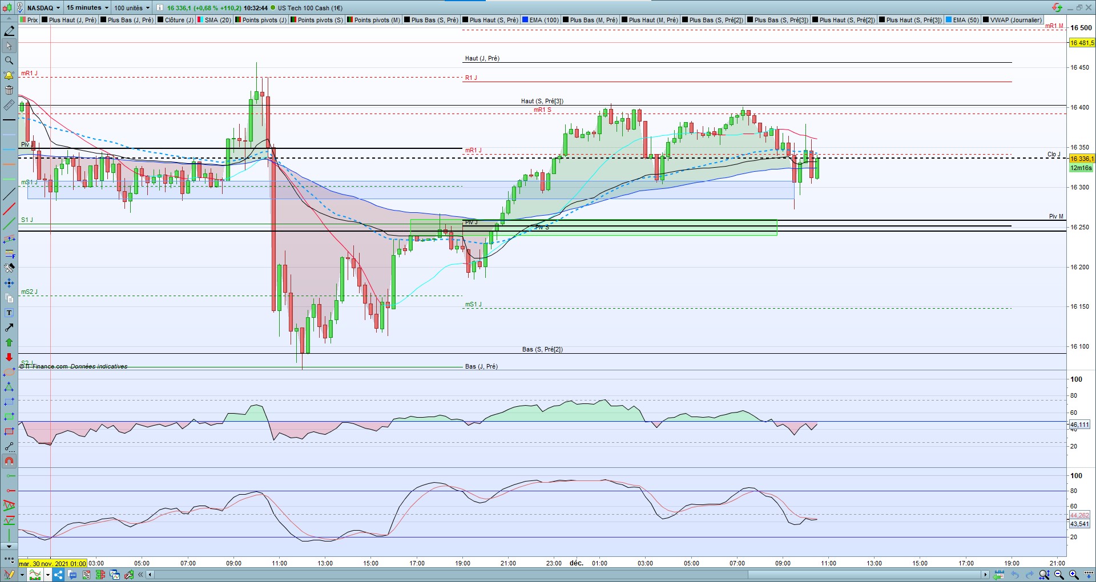
Task: Click the redo arrow in bottom toolbar
Action: click(1029, 575)
